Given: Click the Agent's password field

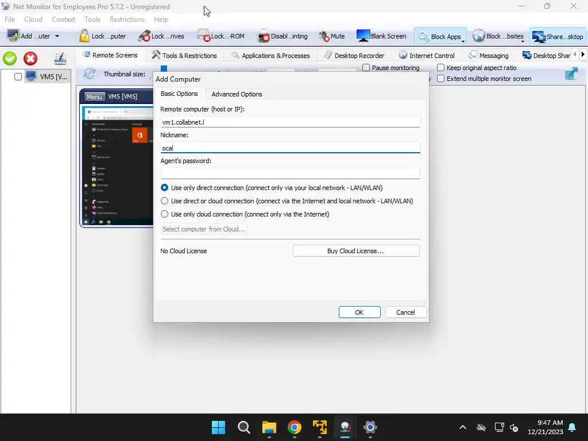Looking at the screenshot, I should point(290,173).
